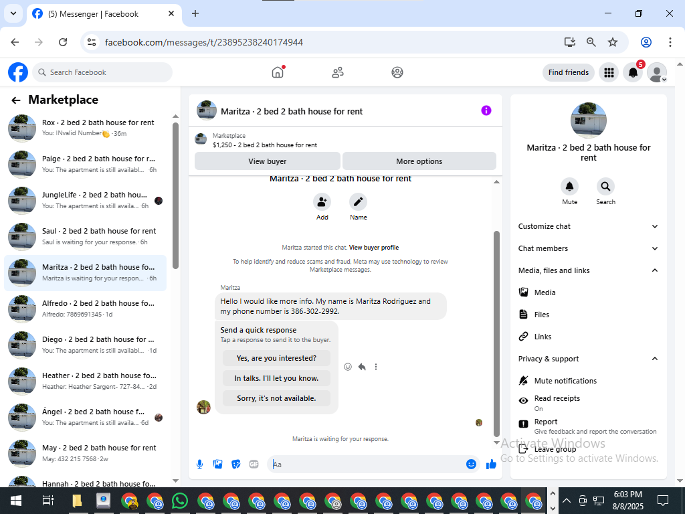The height and width of the screenshot is (514, 685).
Task: Switch to Messenger Facebook browser tab
Action: (104, 14)
